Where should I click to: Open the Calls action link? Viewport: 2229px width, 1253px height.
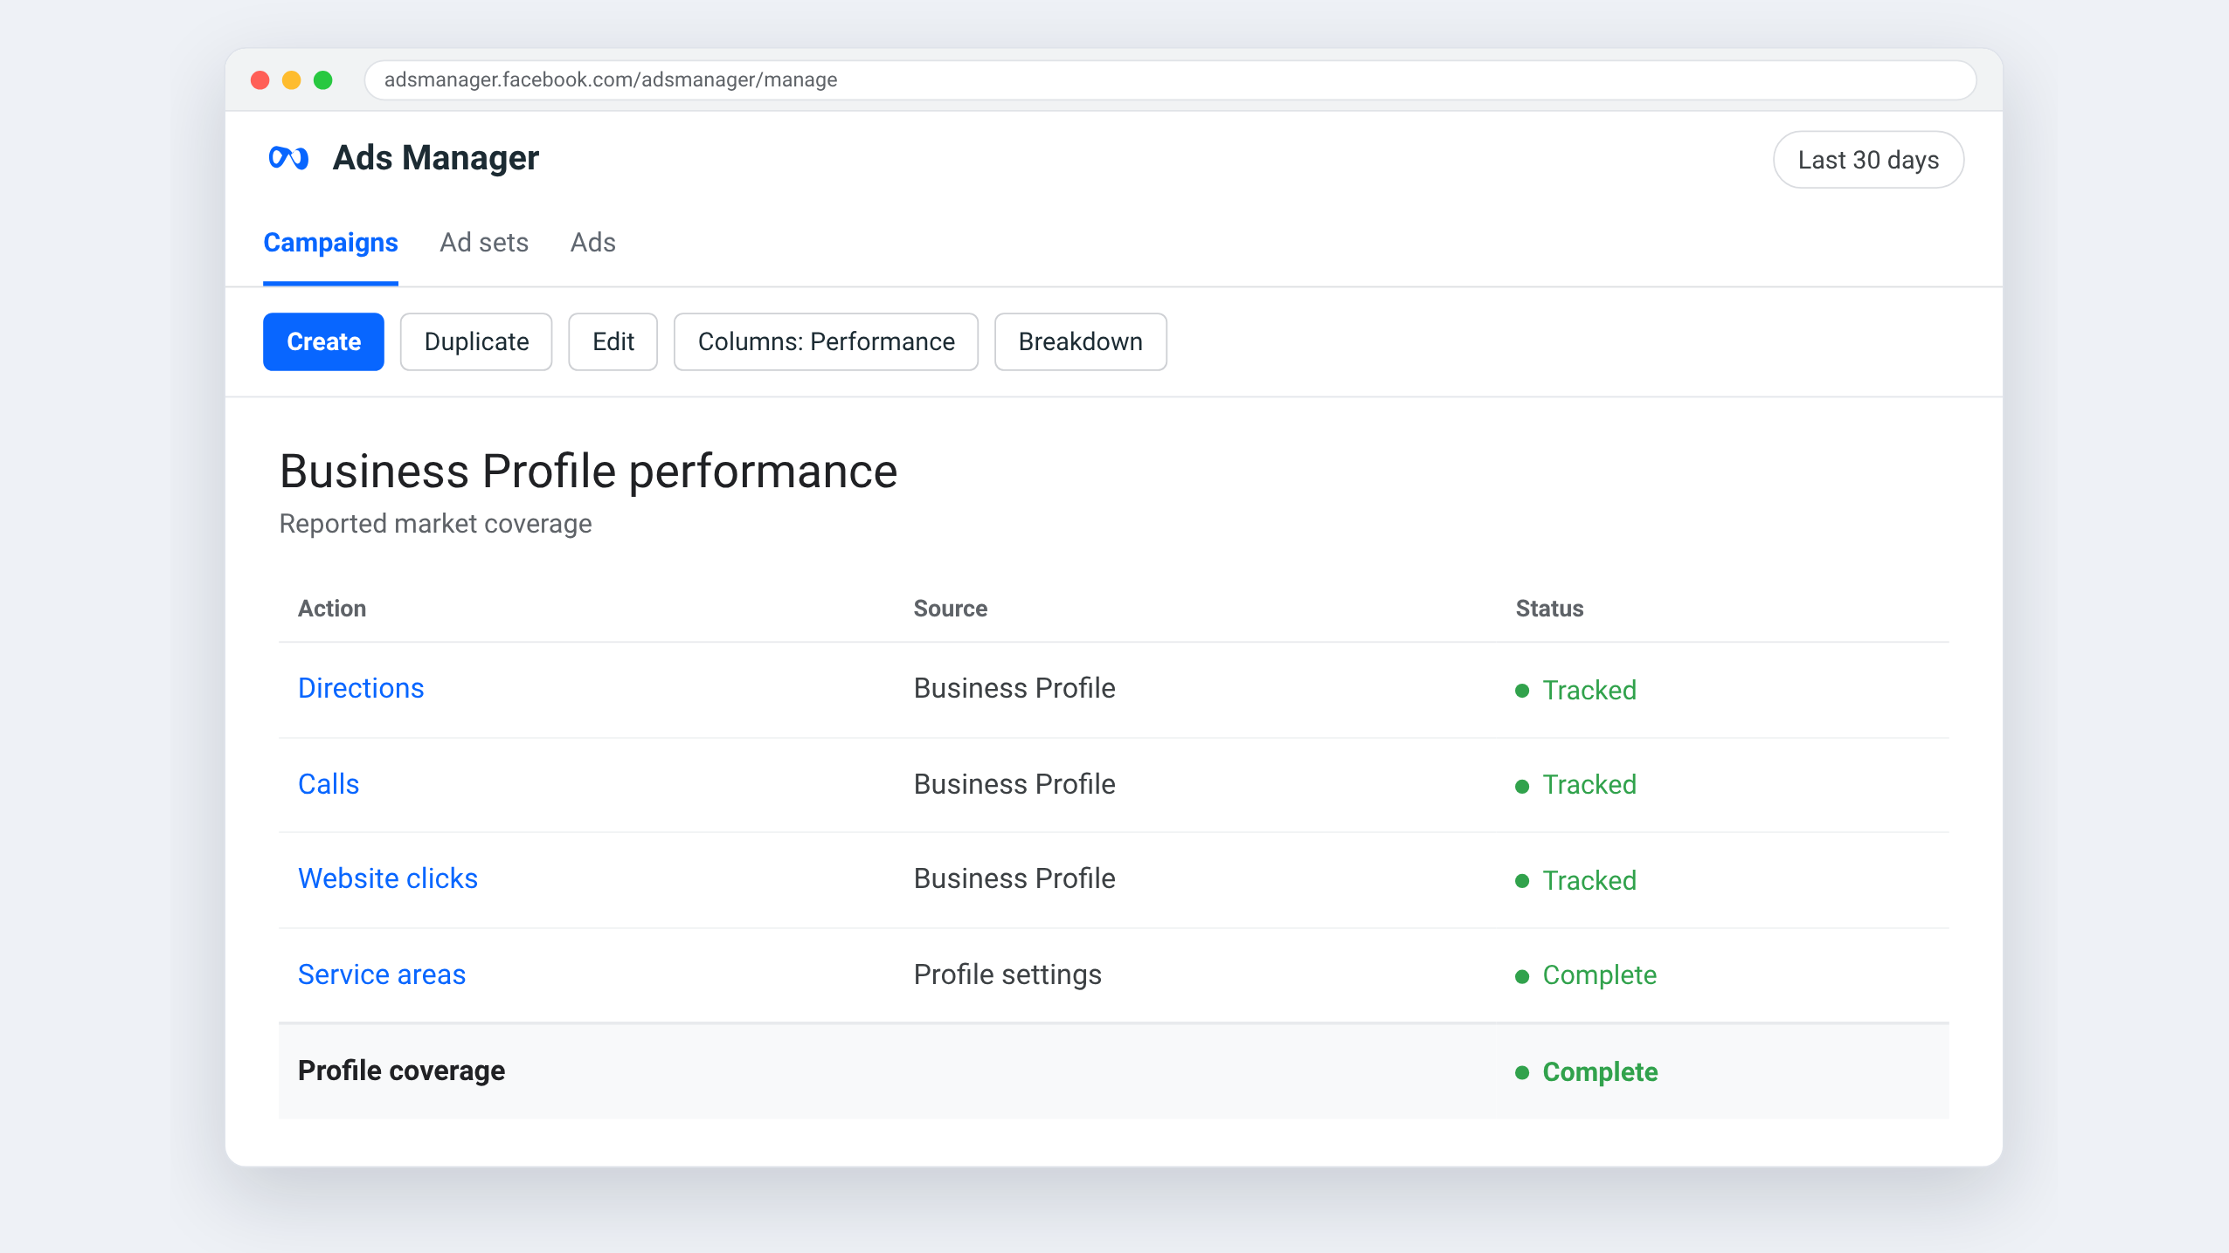tap(329, 784)
